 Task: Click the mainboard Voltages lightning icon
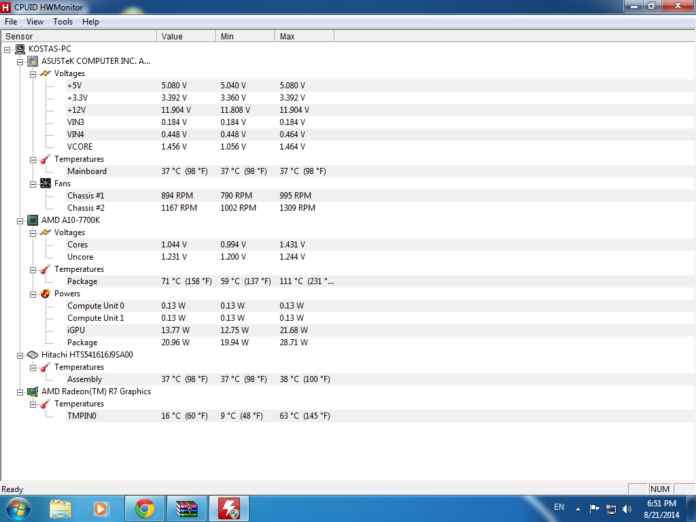[x=46, y=73]
